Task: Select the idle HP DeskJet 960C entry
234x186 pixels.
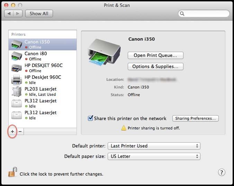Action: (43, 79)
